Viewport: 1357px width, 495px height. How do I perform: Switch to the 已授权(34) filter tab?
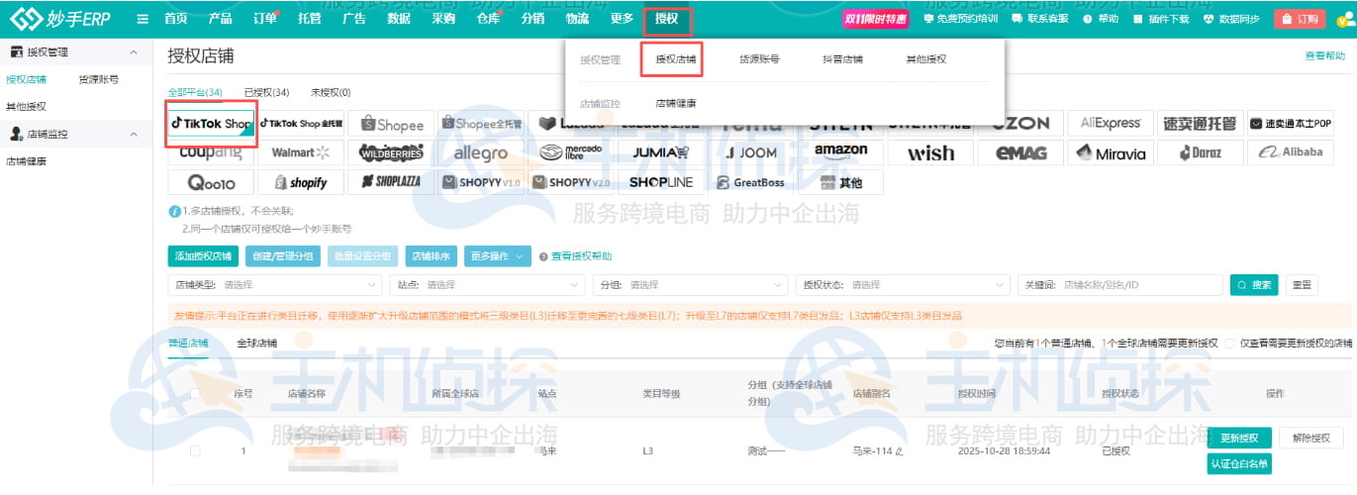[x=266, y=92]
